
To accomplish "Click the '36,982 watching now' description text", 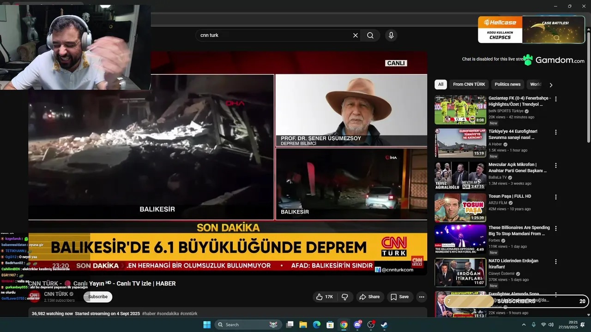I will tap(52, 314).
